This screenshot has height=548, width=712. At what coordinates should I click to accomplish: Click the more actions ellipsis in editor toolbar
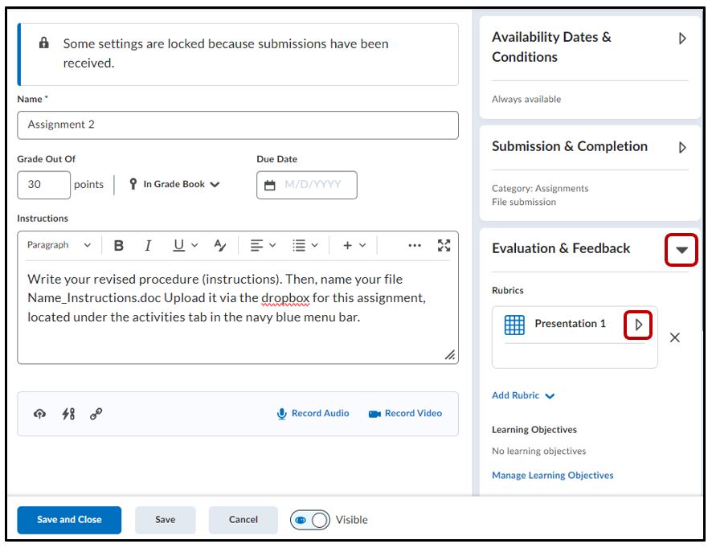pos(415,246)
